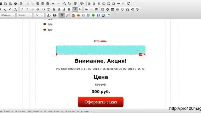Align text right
Image resolution: width=201 pixels, height=113 pixels.
[x=64, y=9]
